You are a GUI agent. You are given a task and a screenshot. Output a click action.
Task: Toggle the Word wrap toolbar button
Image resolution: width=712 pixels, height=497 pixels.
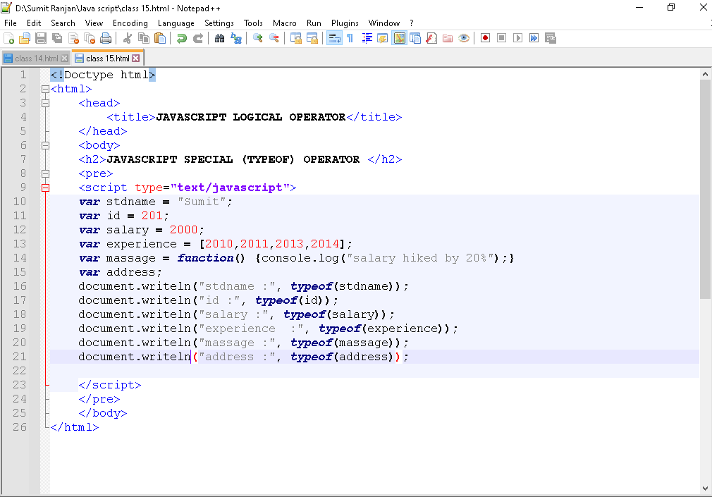pos(334,38)
